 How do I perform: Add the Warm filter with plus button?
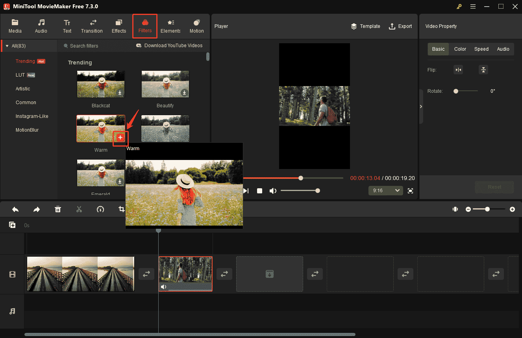(x=120, y=137)
